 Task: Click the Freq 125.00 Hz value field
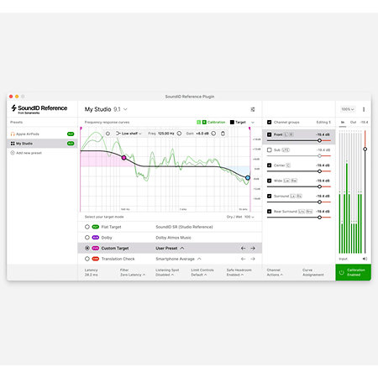pyautogui.click(x=166, y=134)
